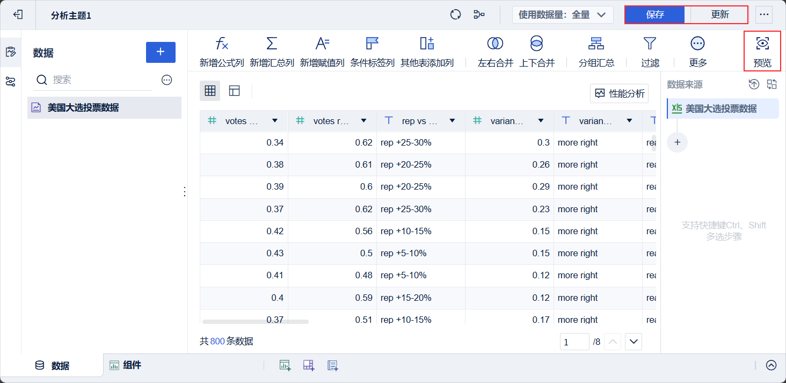Click the 新增公式列 formula icon
This screenshot has width=786, height=383.
[222, 44]
